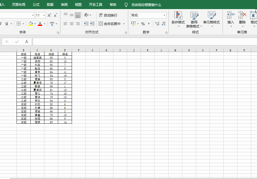257x179 pixels.
Task: Select column D header
Action: click(x=51, y=50)
